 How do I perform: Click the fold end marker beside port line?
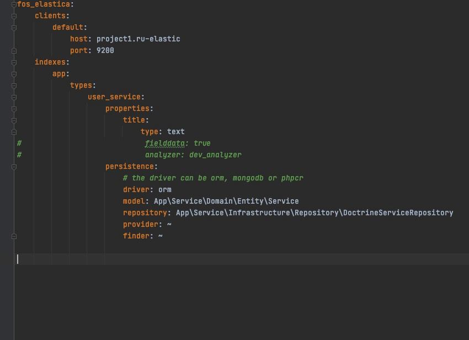[14, 51]
